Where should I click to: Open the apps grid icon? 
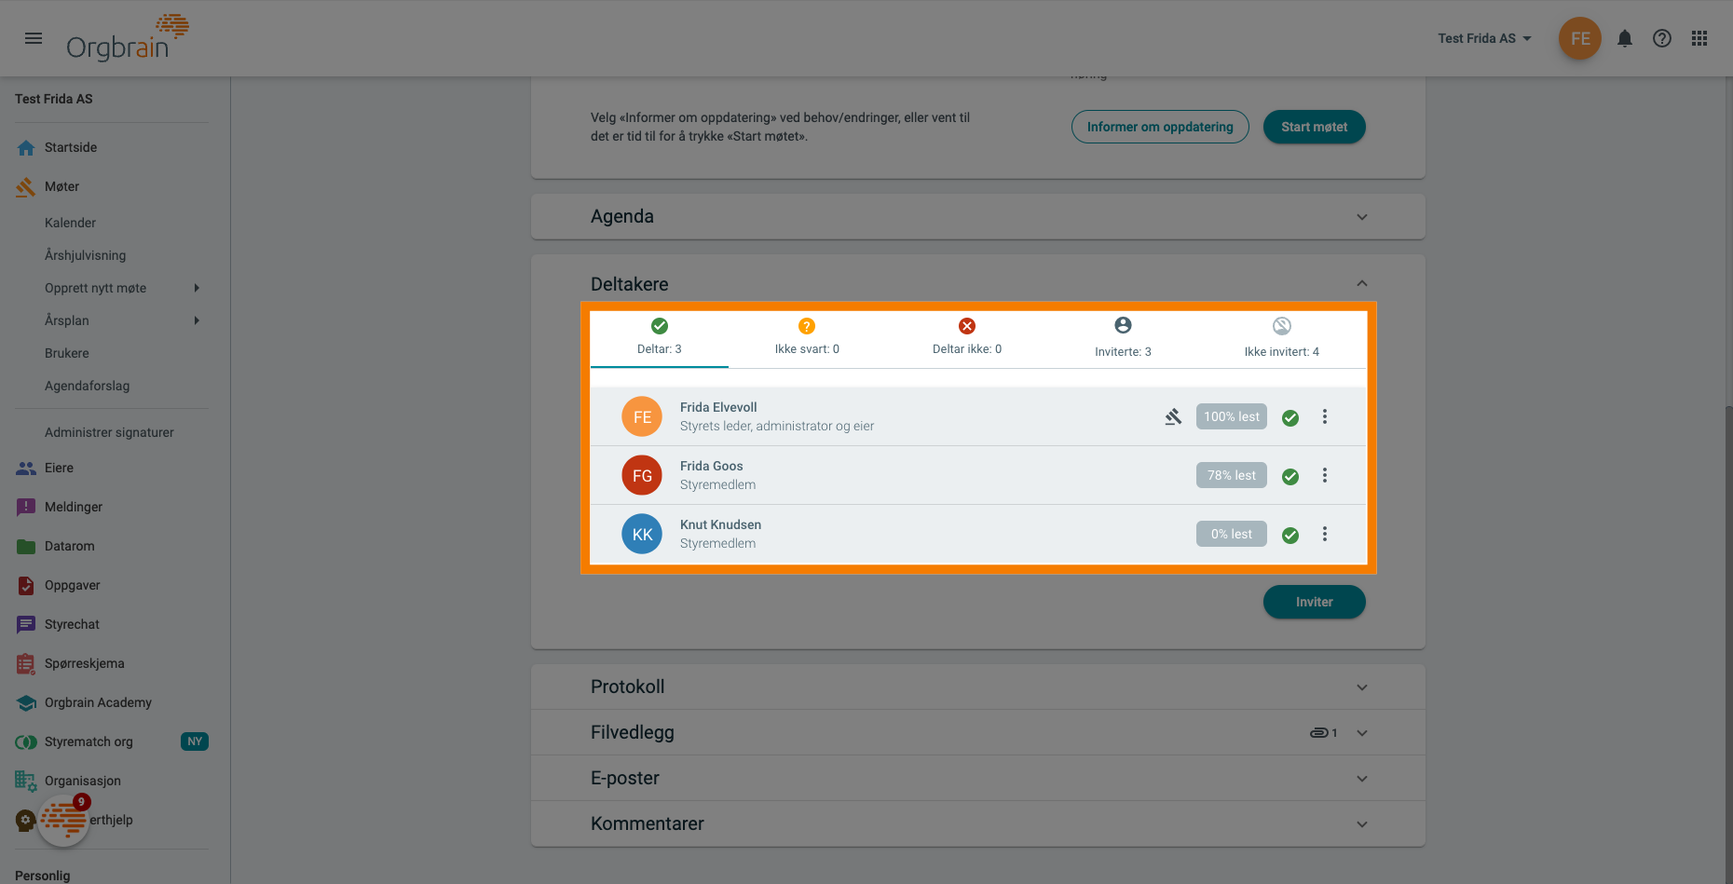coord(1699,38)
